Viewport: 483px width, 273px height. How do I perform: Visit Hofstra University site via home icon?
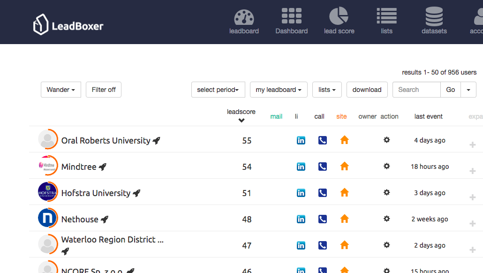344,193
